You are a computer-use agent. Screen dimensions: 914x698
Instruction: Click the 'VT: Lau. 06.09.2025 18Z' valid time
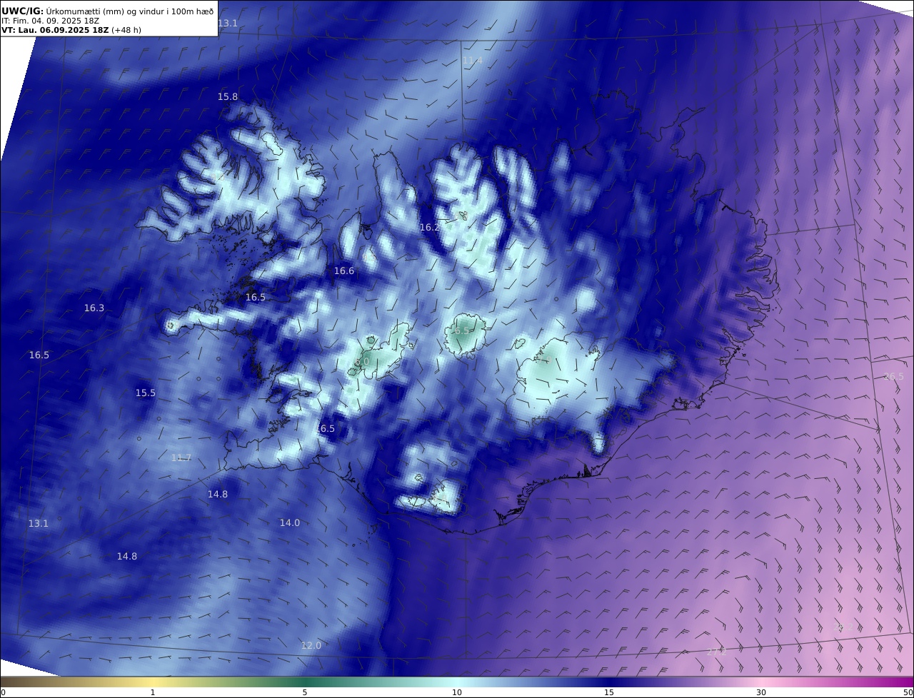[55, 31]
